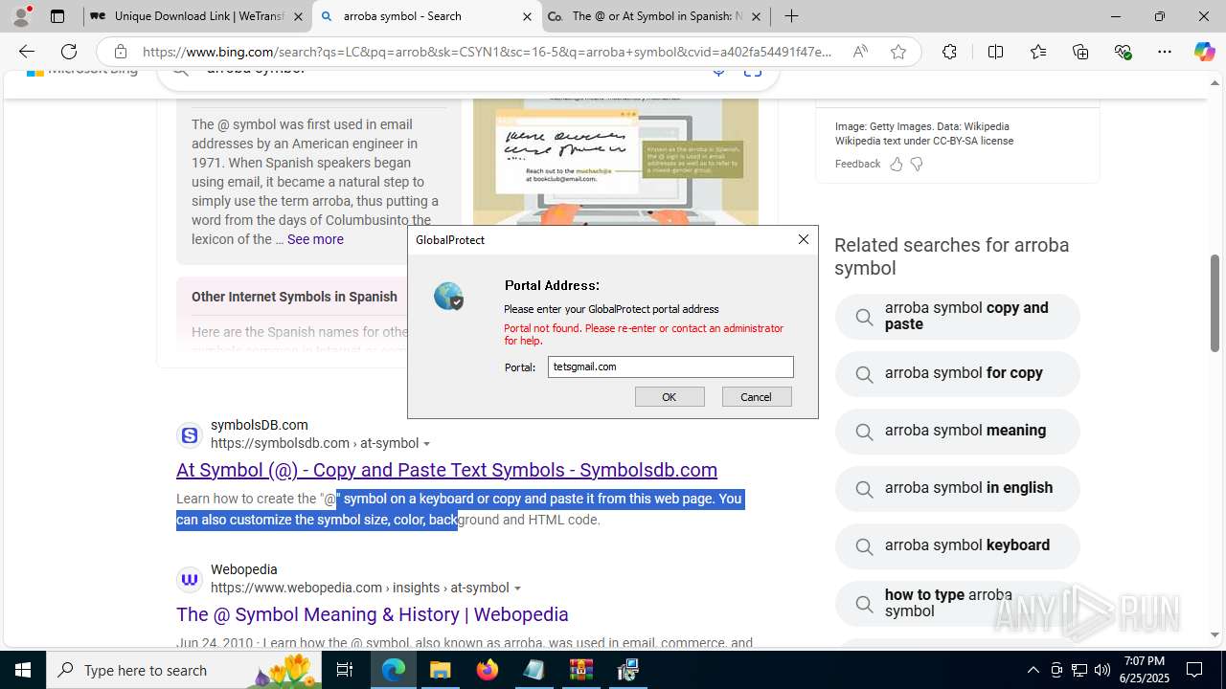Search arroba symbol keyboard
This screenshot has width=1226, height=689.
[958, 545]
